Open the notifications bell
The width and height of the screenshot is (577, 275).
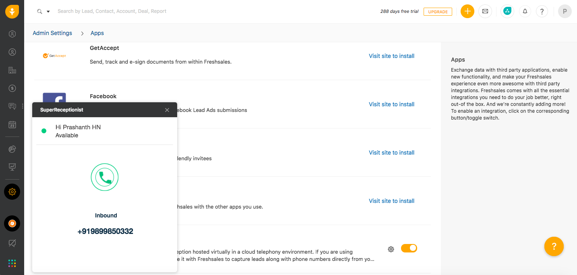click(x=525, y=11)
